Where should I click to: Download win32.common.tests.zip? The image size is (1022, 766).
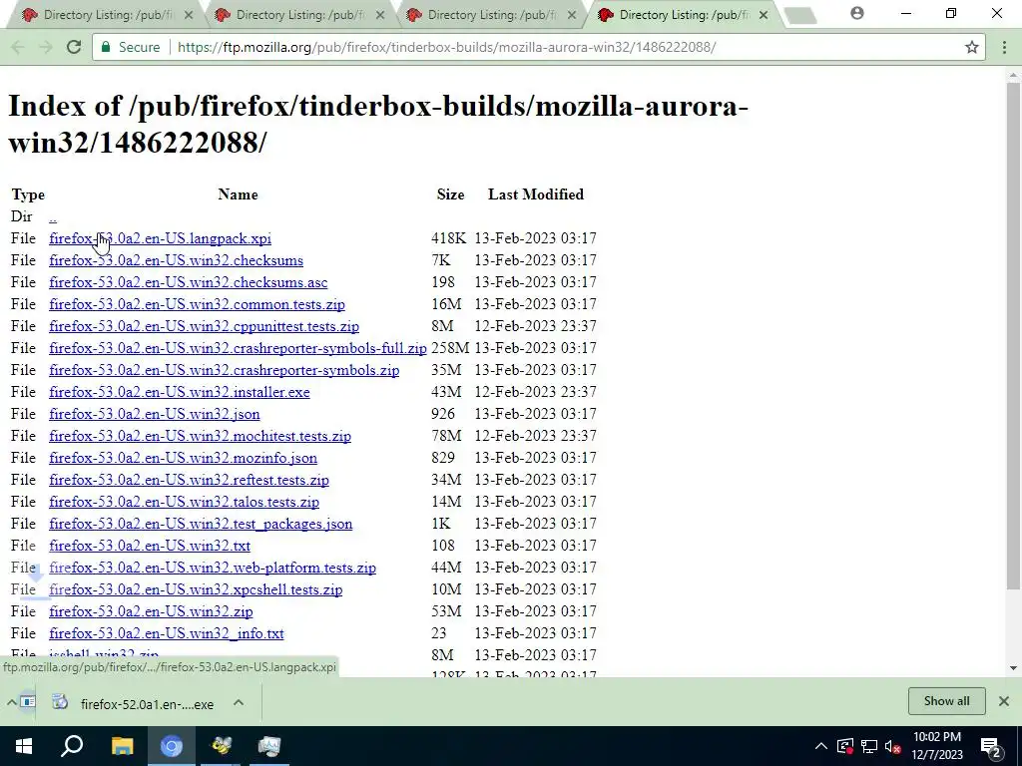pos(197,304)
